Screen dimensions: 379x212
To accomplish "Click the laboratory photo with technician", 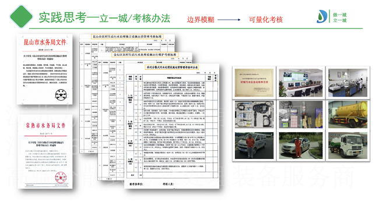I will [348, 83].
